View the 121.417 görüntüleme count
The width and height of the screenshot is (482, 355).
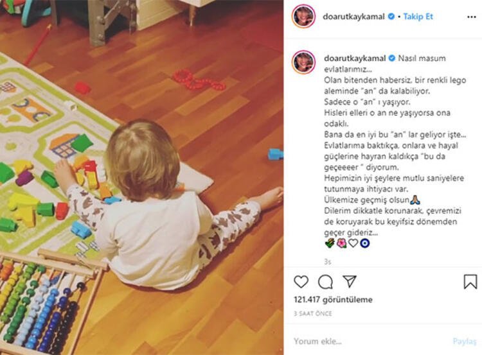point(333,299)
